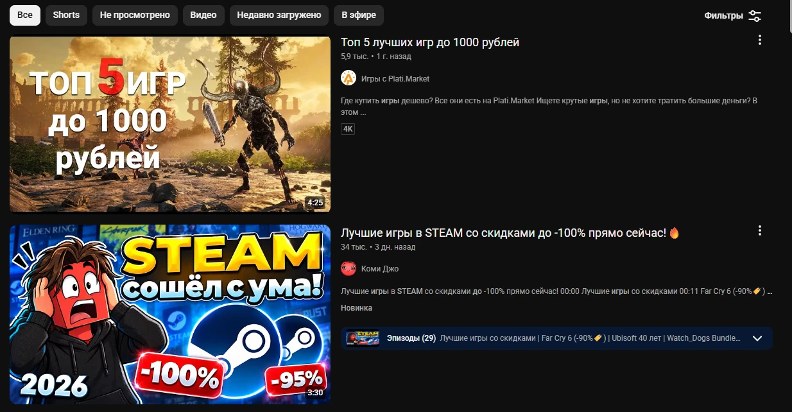Play the STEAM сошёл с ума thumbnail
This screenshot has width=792, height=412.
[170, 314]
